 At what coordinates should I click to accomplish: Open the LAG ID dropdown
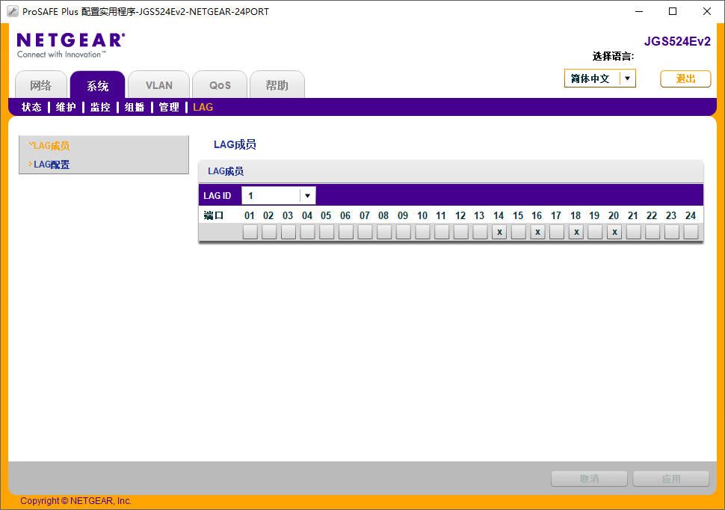click(x=279, y=196)
